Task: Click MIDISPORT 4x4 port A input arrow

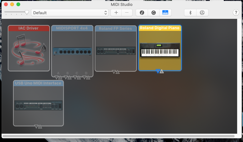Action: click(56, 77)
